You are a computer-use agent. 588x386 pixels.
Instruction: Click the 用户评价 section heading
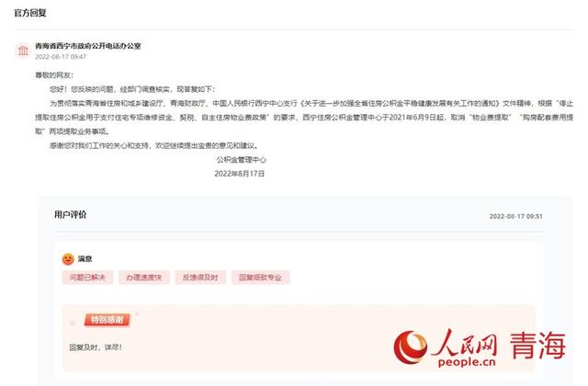71,214
